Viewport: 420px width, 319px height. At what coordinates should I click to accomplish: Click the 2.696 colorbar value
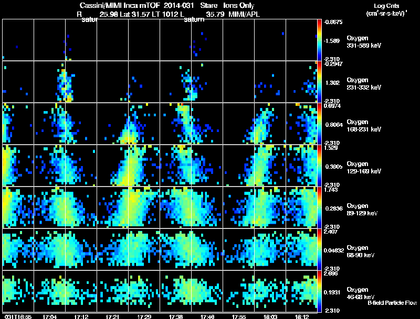pyautogui.click(x=331, y=273)
